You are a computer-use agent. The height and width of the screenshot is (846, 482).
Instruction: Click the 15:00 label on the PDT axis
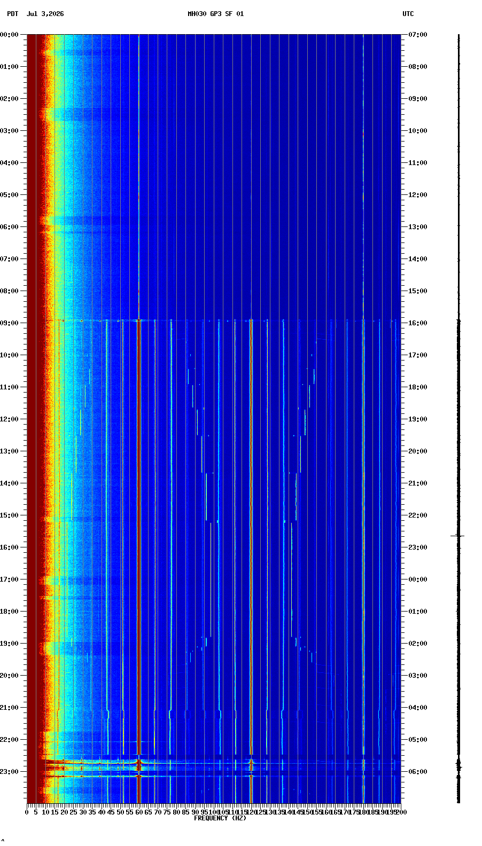pyautogui.click(x=9, y=515)
